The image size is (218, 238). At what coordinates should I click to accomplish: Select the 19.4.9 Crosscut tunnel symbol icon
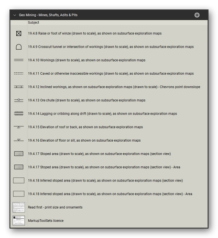[19, 47]
